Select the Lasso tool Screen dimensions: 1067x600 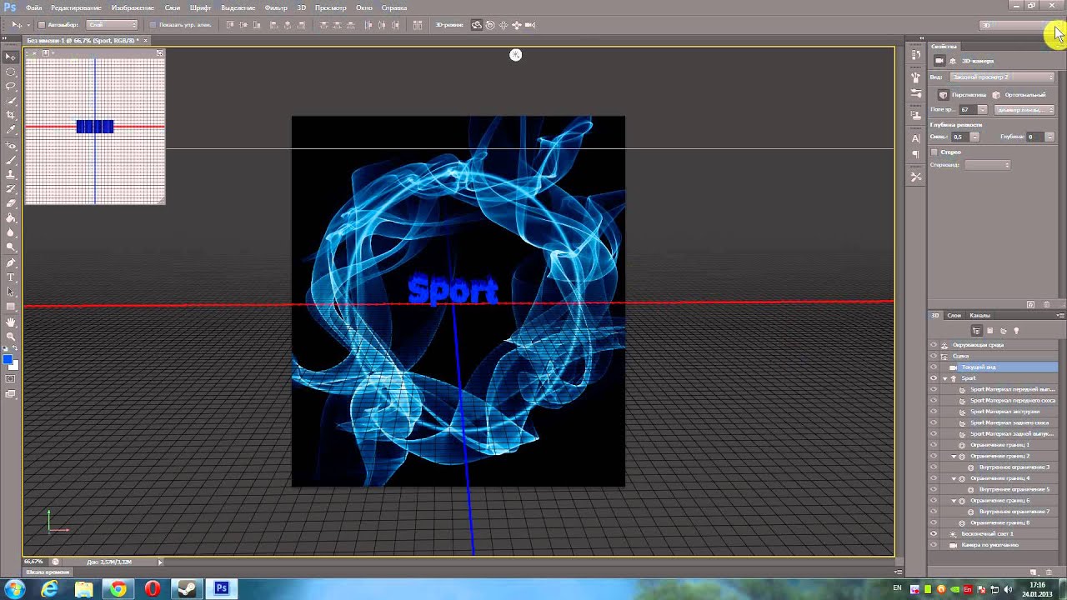click(10, 86)
